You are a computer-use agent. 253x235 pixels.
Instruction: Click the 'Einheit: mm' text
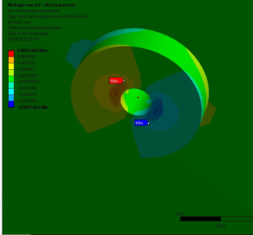19,22
